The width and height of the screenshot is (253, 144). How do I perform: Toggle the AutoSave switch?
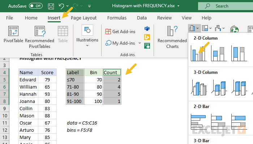pos(36,6)
